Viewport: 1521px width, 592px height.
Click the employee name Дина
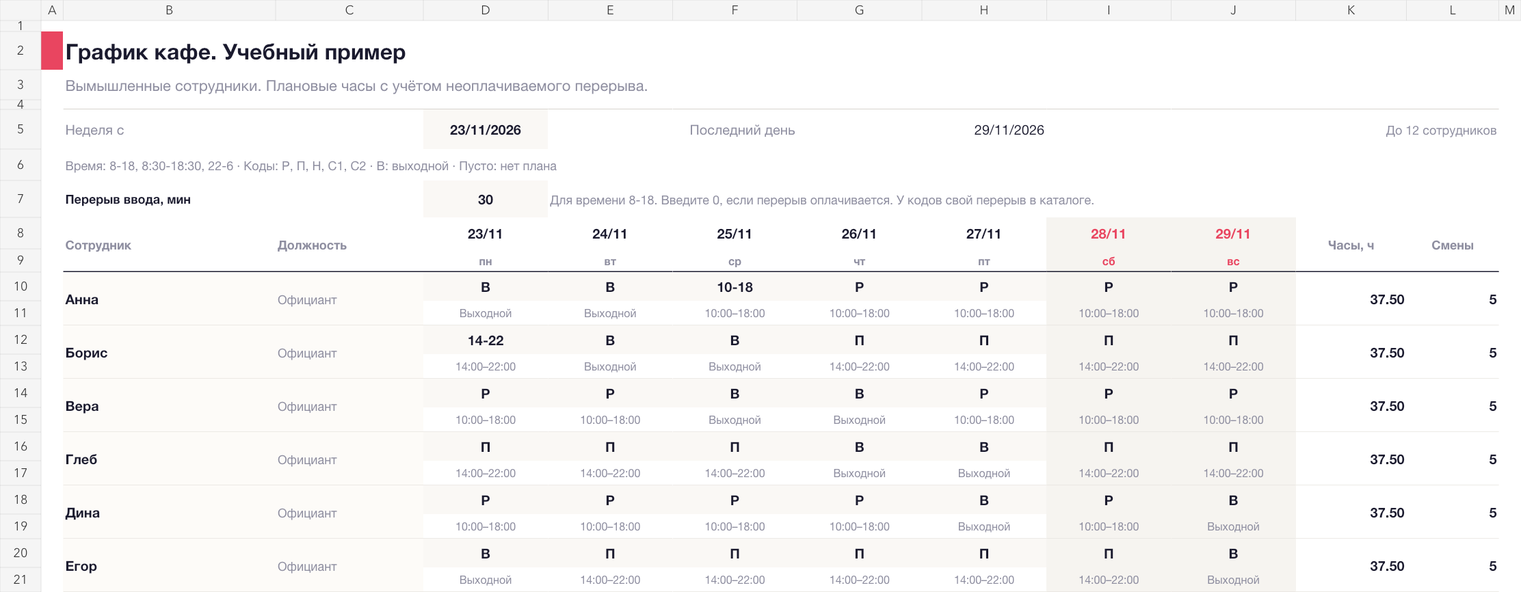tap(83, 513)
